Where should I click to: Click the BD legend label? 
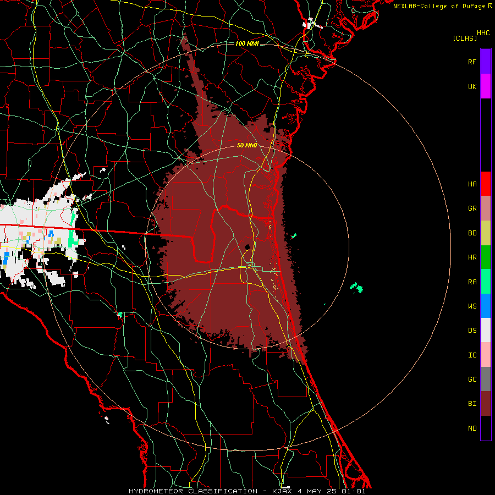(472, 233)
